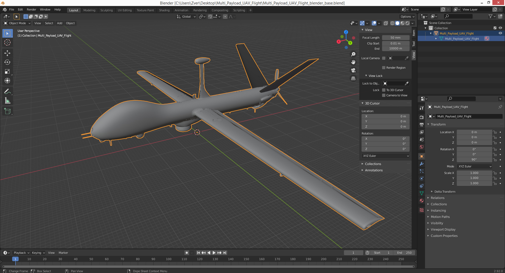This screenshot has width=505, height=273.
Task: Open Physics properties tab icon
Action: [x=422, y=178]
